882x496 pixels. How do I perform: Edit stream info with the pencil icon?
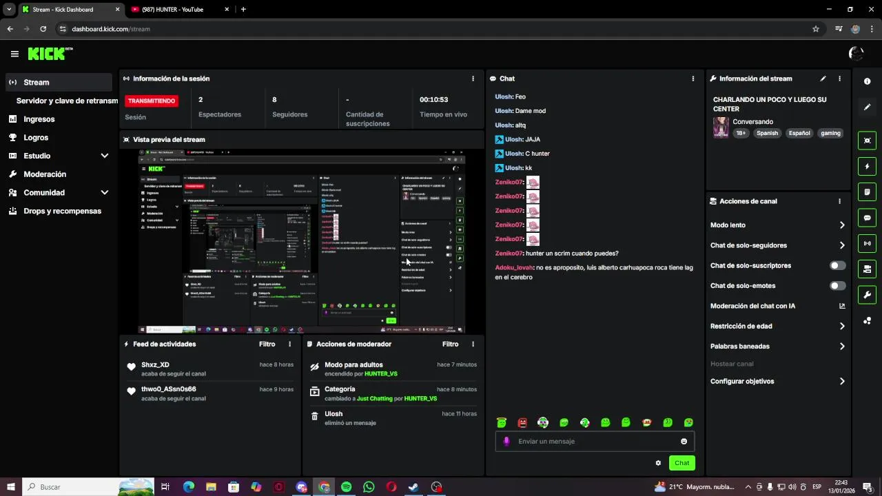click(x=823, y=79)
